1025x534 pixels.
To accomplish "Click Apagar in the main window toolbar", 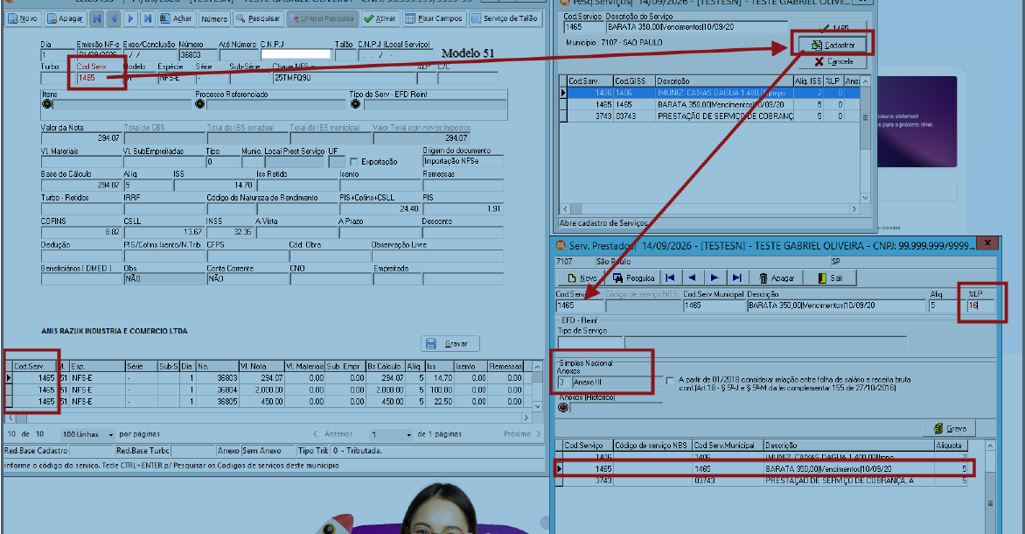I will coord(65,18).
